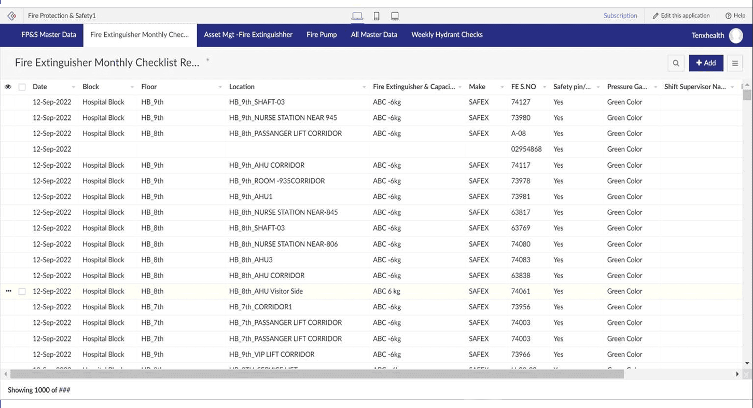Screen dimensions: 753x408
Task: Go to the Fire Pump tab
Action: point(322,35)
